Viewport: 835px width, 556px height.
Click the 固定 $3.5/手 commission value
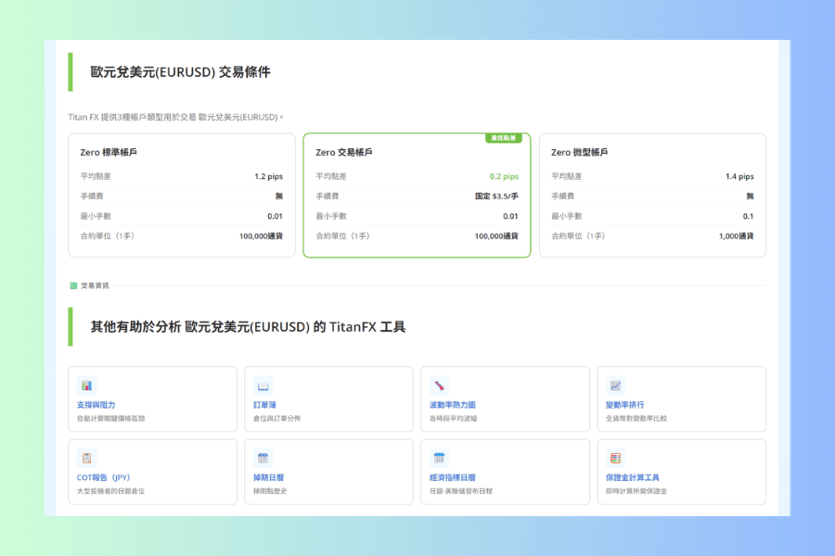[496, 196]
